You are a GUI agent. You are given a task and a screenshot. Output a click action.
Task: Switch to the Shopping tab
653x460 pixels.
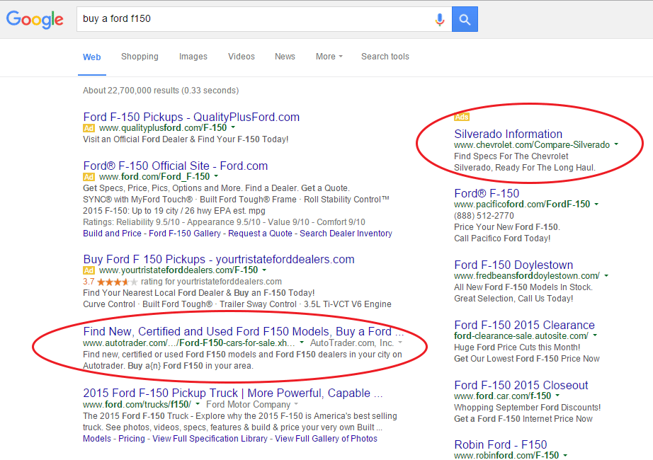[x=140, y=57]
